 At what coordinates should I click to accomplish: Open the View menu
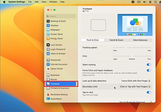tap(44, 2)
